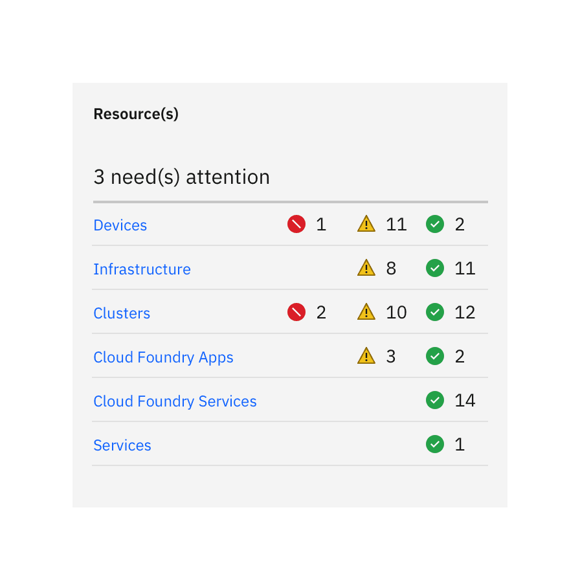580x580 pixels.
Task: Click the "3 need(s) attention" summary heading
Action: [x=181, y=177]
